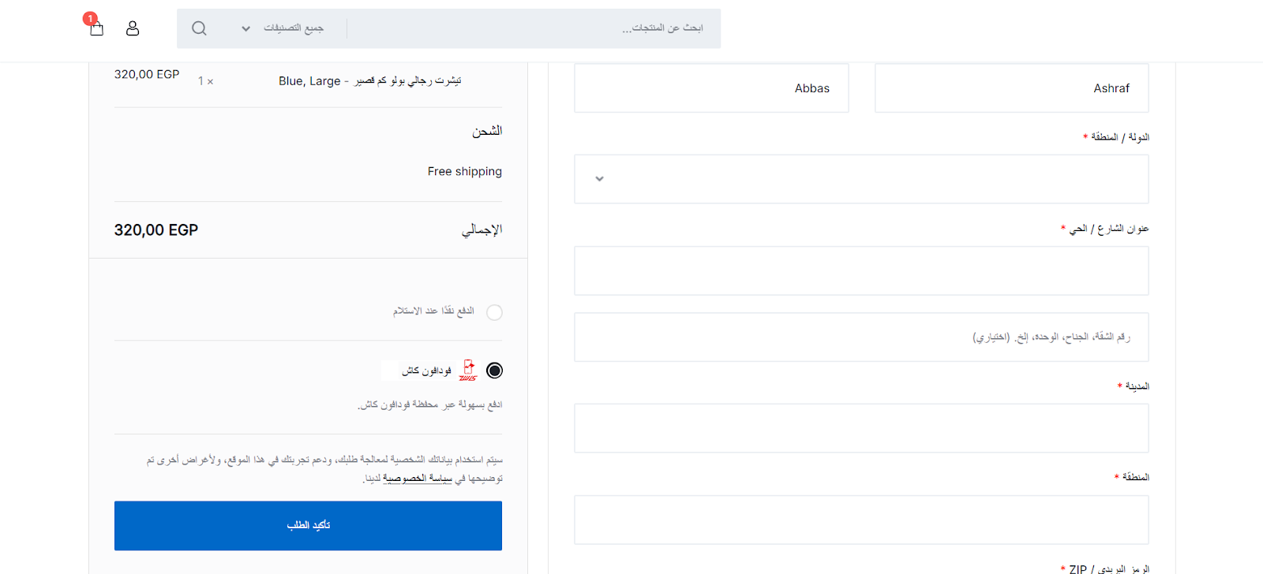Click the country dropdown chevron arrow

click(x=599, y=179)
